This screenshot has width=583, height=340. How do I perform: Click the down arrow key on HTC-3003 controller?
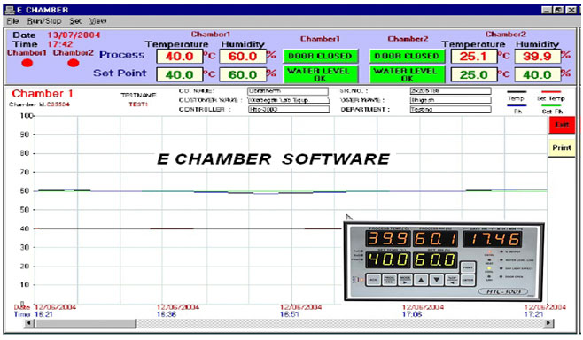tap(437, 280)
